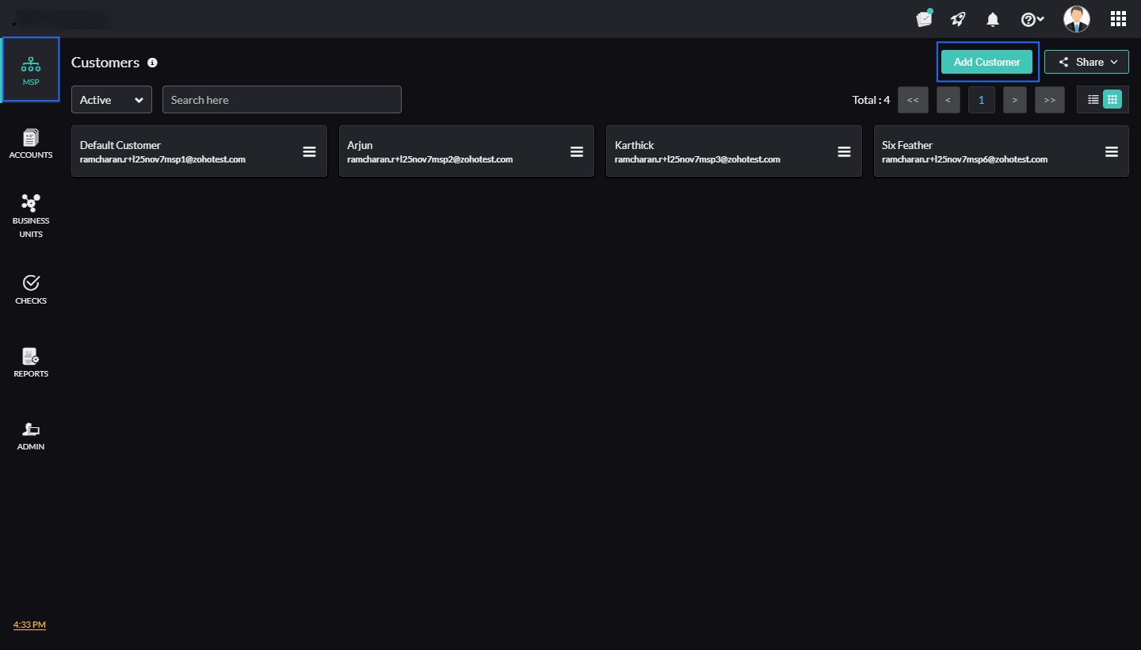Open the Karthick customer card menu
1141x650 pixels.
pyautogui.click(x=844, y=151)
